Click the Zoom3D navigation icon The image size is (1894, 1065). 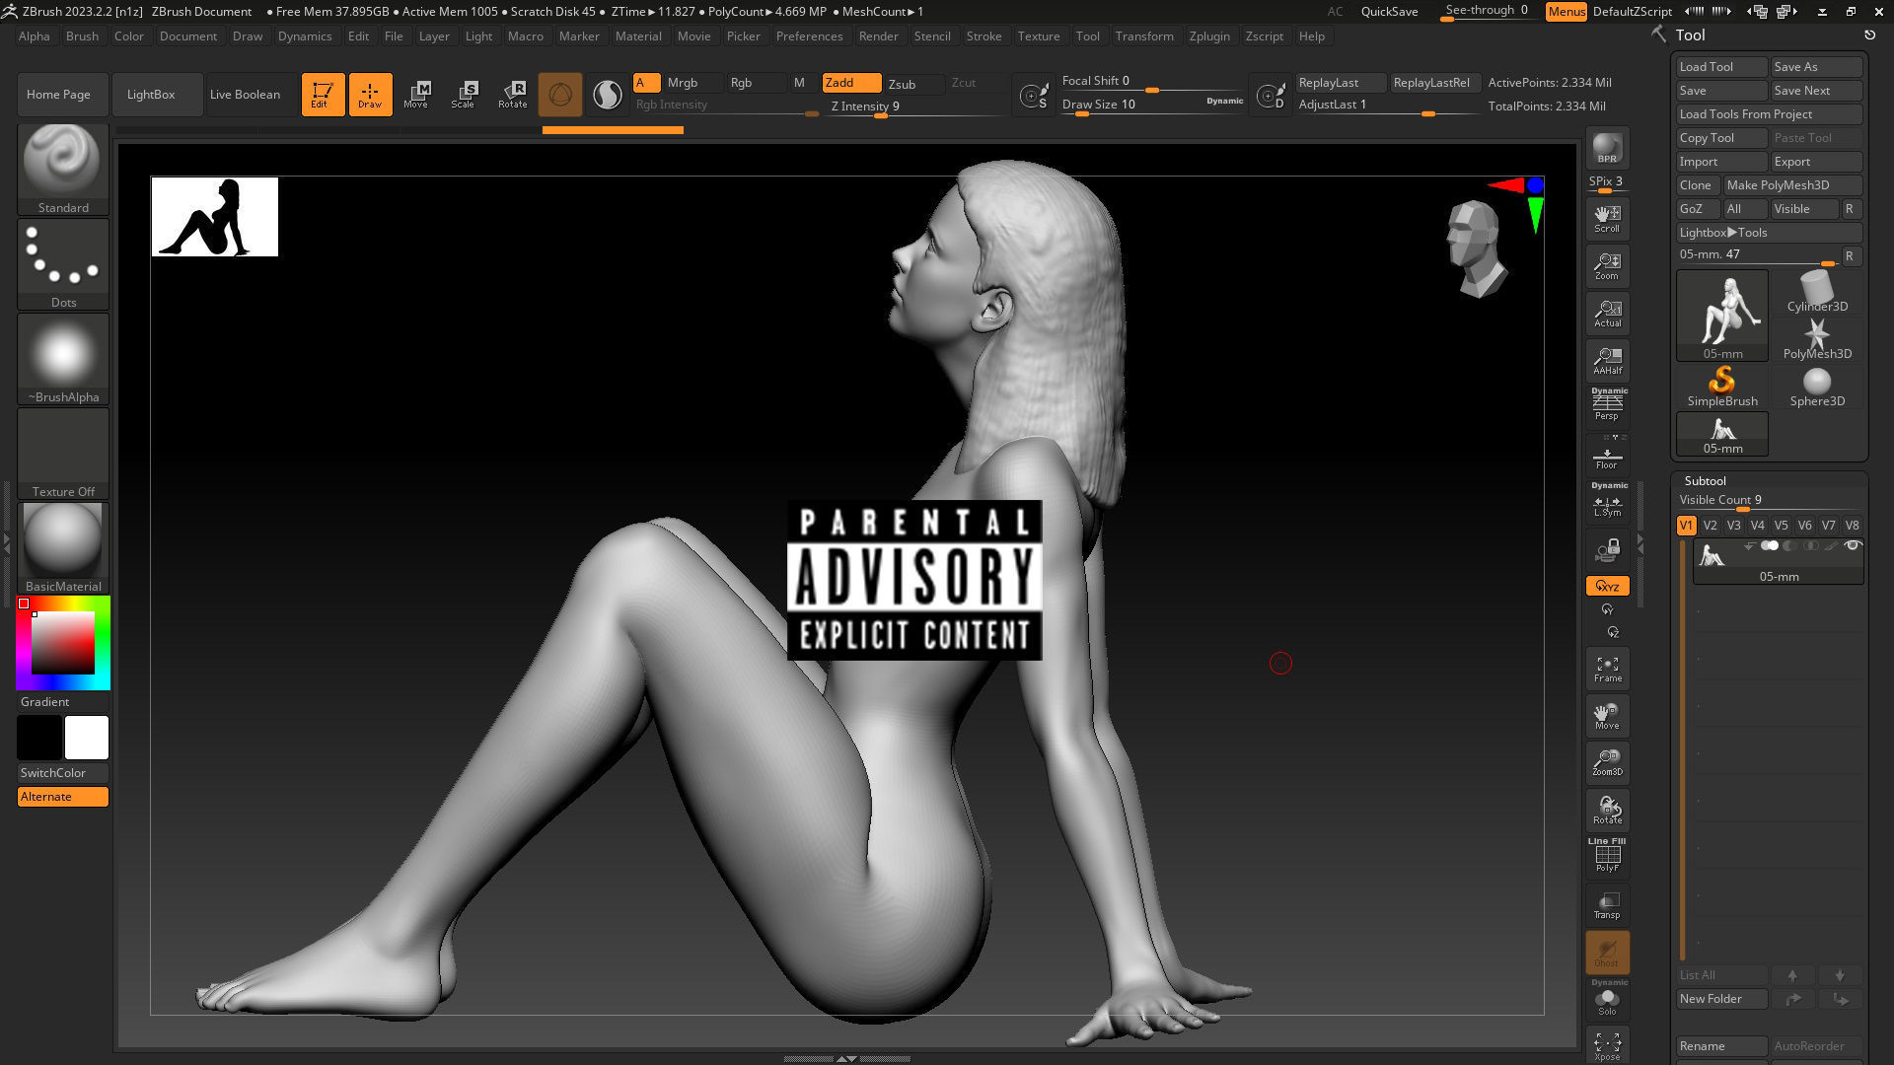(1607, 762)
